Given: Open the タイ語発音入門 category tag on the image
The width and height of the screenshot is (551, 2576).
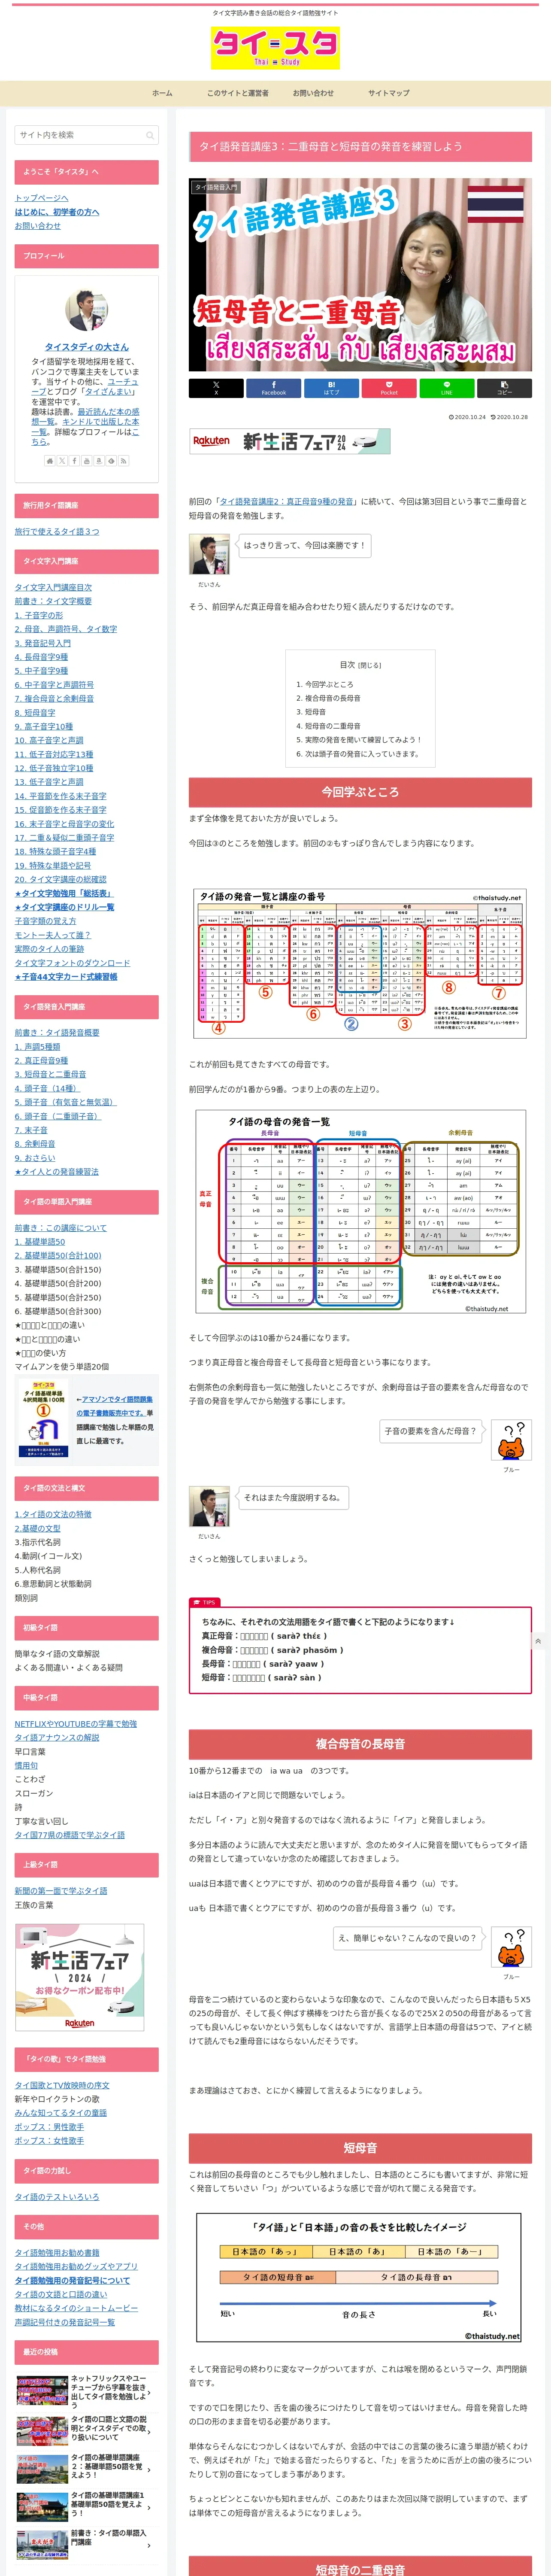Looking at the screenshot, I should (x=216, y=187).
